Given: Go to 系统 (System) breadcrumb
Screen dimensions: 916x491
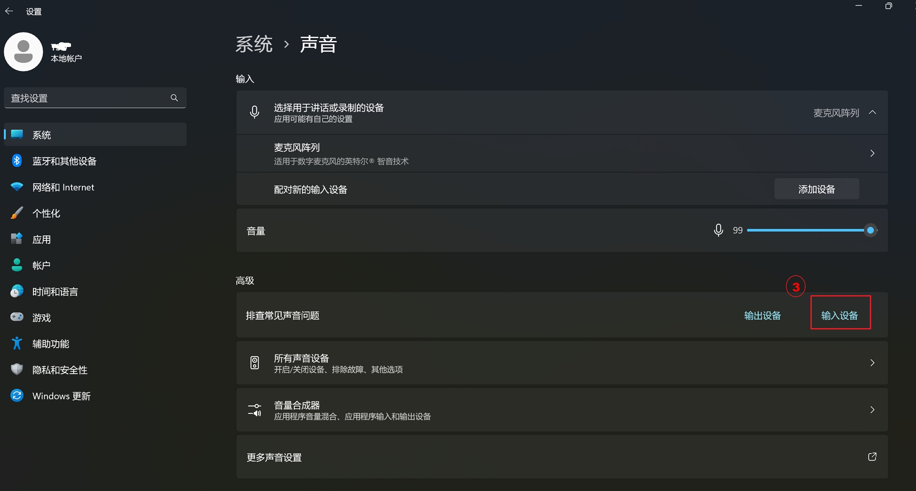Looking at the screenshot, I should (x=254, y=44).
